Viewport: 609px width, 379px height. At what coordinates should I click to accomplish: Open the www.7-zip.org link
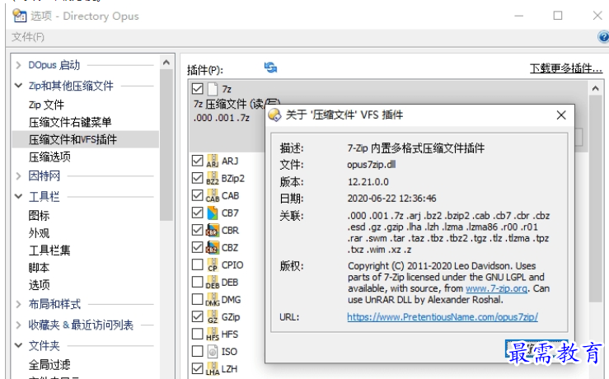496,288
